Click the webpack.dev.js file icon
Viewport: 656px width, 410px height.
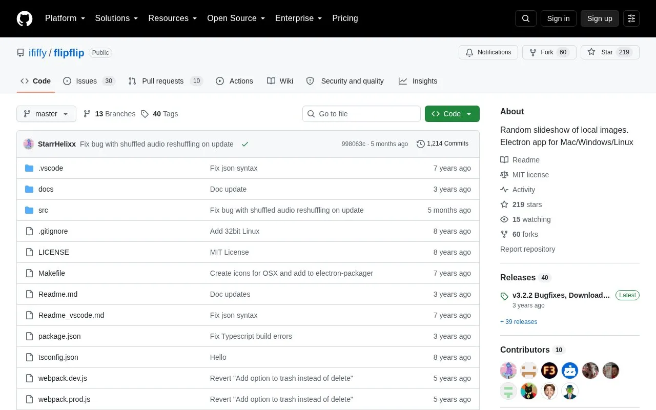[29, 378]
